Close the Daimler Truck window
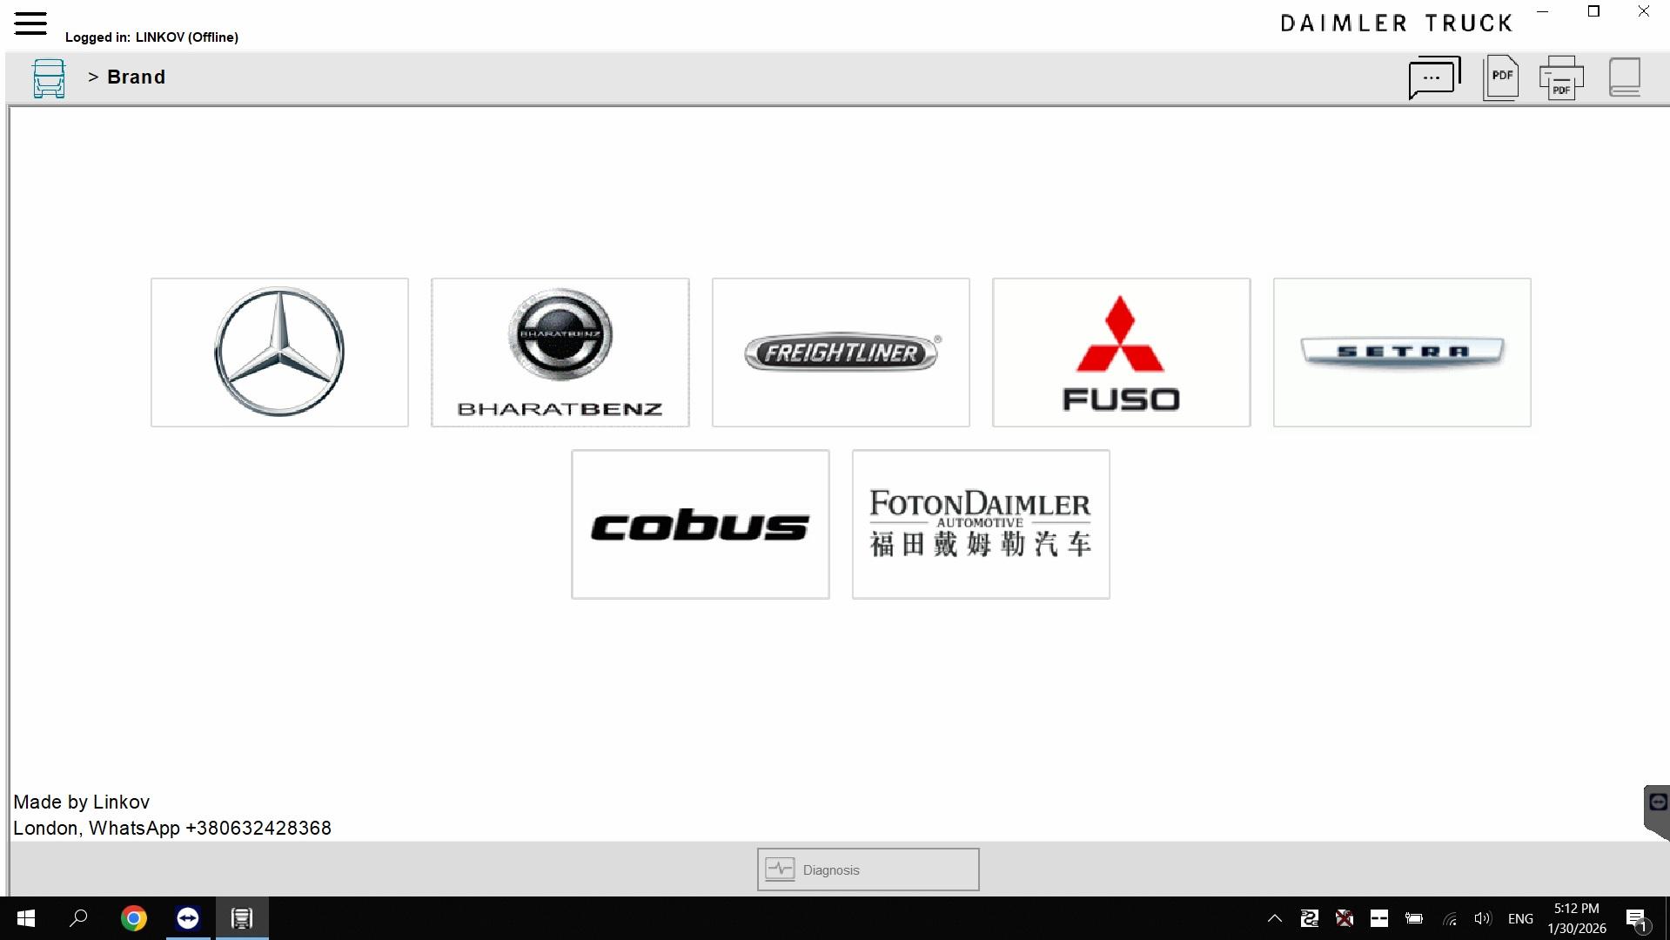This screenshot has width=1670, height=940. [1644, 12]
